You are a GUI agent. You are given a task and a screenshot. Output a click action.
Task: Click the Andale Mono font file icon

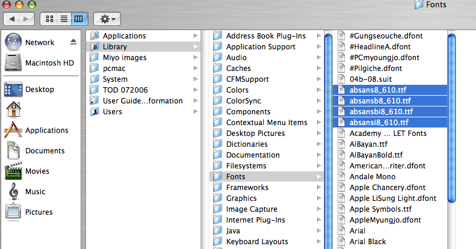click(x=341, y=176)
